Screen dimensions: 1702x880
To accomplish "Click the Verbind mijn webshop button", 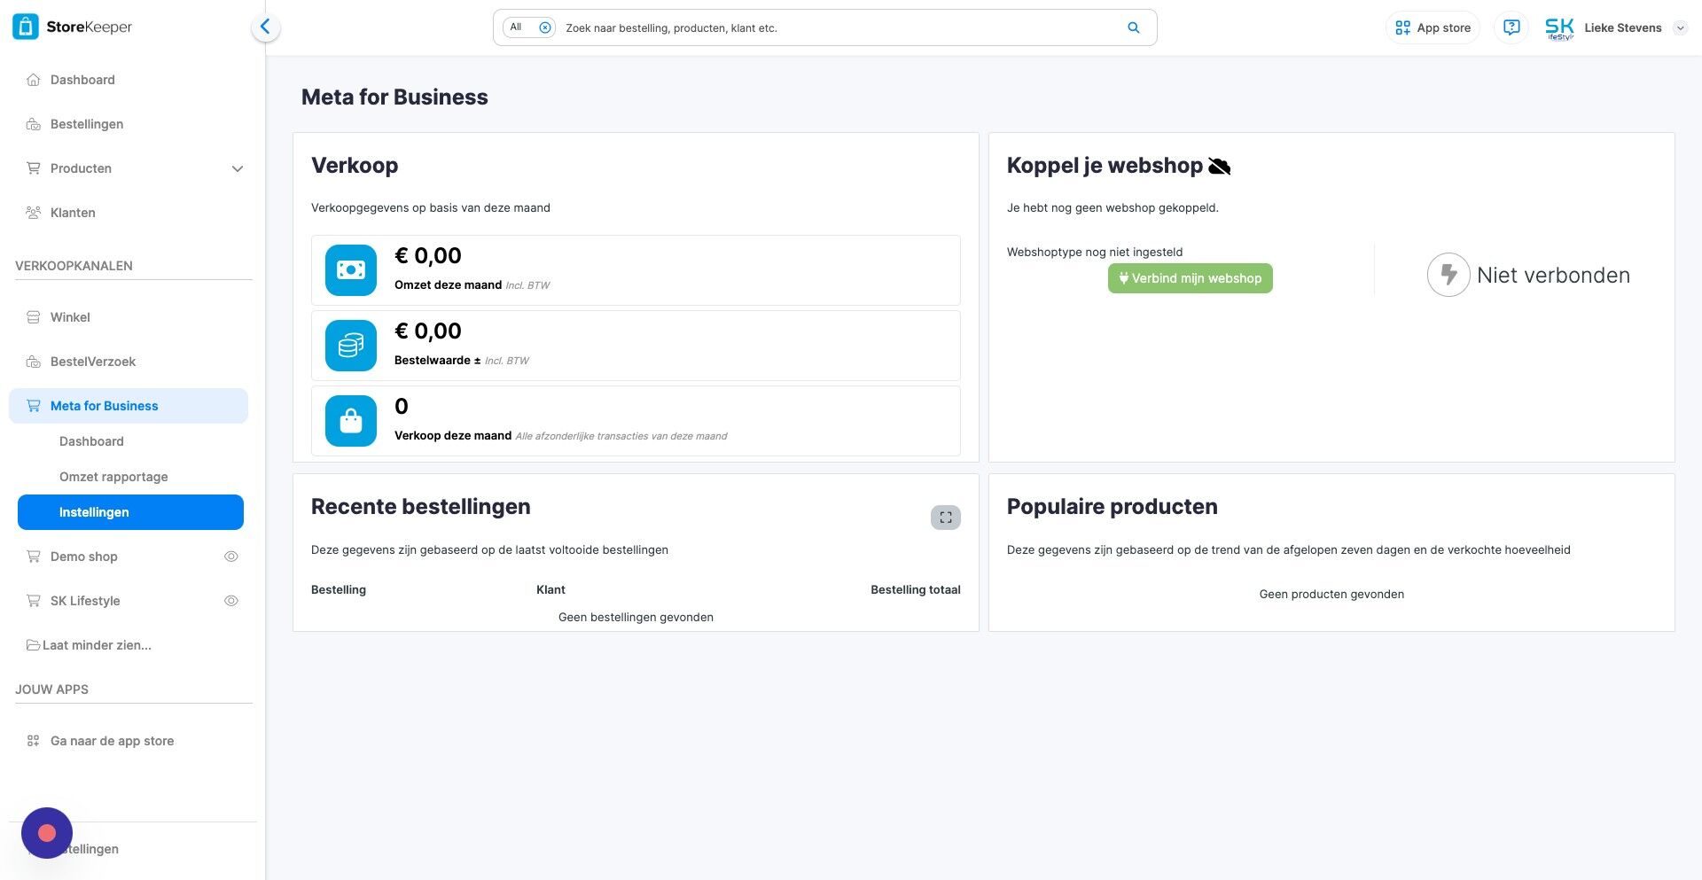I will click(1190, 278).
